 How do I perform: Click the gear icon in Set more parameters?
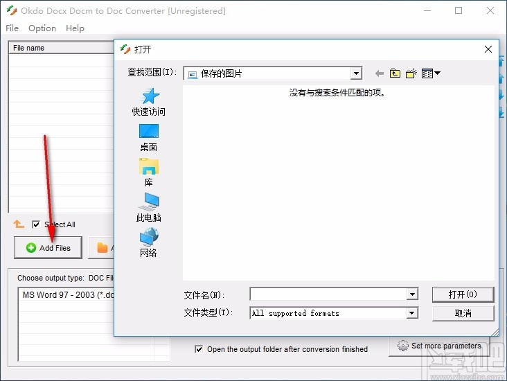[403, 346]
